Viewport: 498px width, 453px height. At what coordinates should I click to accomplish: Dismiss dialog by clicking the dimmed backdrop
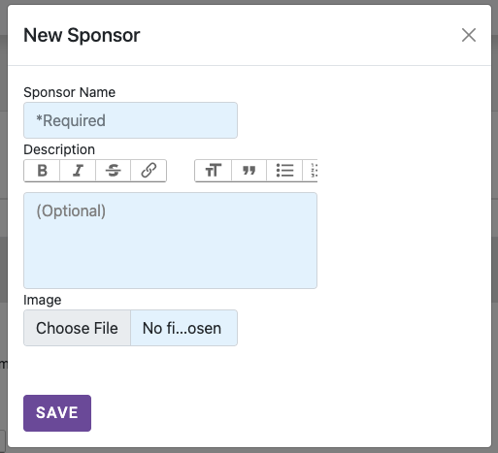pos(3,226)
